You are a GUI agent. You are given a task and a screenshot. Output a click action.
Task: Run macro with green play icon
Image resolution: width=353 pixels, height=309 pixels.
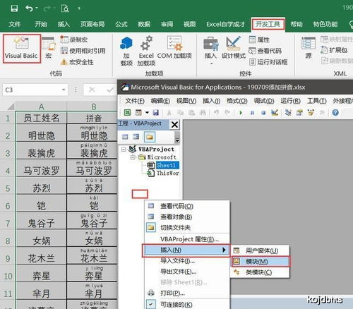click(x=241, y=113)
